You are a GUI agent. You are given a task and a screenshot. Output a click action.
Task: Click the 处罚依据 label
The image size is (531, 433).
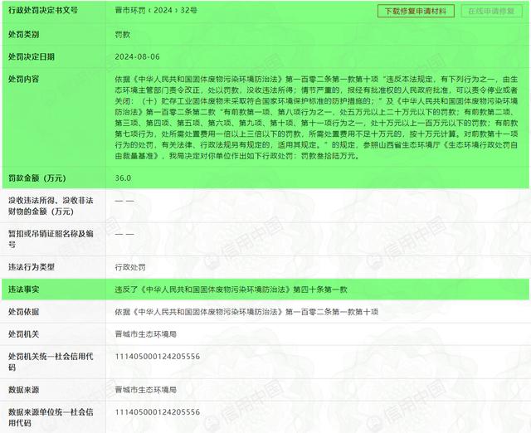point(24,312)
